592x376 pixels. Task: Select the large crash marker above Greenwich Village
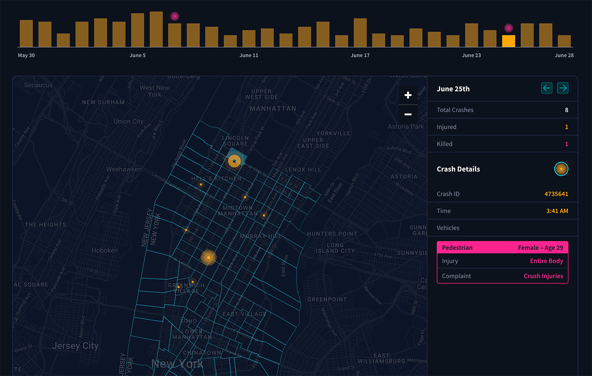[x=209, y=258]
